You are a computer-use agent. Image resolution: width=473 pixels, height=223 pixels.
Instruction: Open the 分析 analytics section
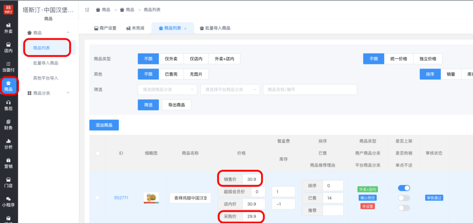8,144
